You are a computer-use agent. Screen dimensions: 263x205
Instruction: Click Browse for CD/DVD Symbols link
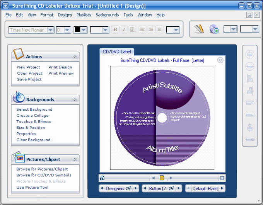pos(44,175)
